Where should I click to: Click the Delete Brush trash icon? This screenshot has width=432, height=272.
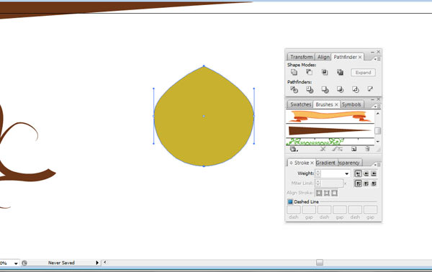click(x=367, y=149)
